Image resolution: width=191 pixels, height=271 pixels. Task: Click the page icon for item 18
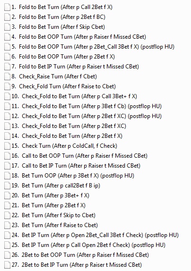[7, 176]
